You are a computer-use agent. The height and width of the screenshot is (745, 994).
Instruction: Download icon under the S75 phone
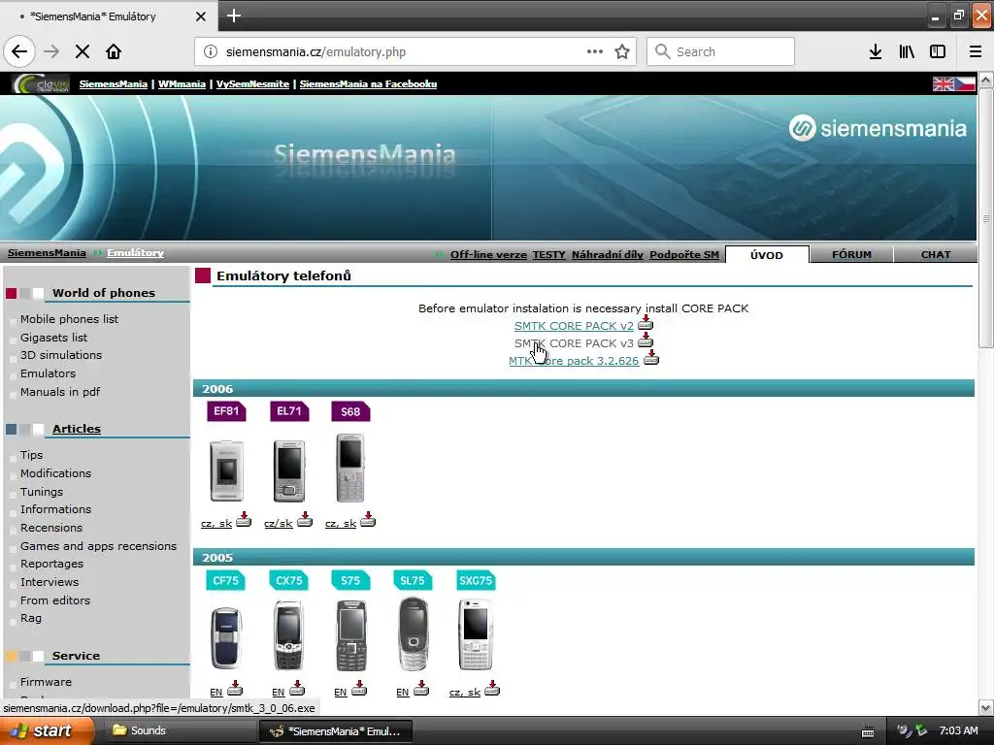click(x=359, y=689)
